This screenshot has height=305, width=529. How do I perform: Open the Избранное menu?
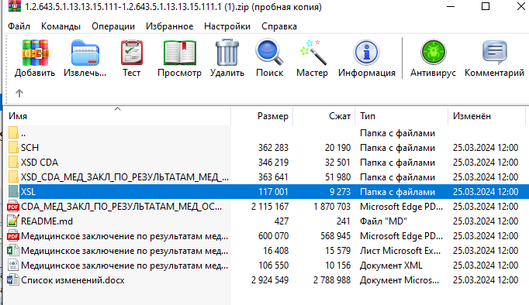point(169,26)
